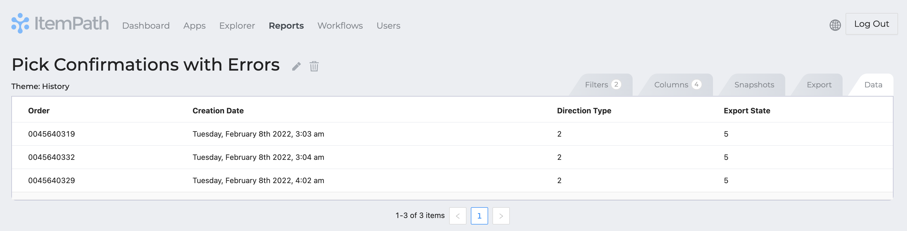Open the Export tab
The height and width of the screenshot is (231, 907).
click(819, 85)
